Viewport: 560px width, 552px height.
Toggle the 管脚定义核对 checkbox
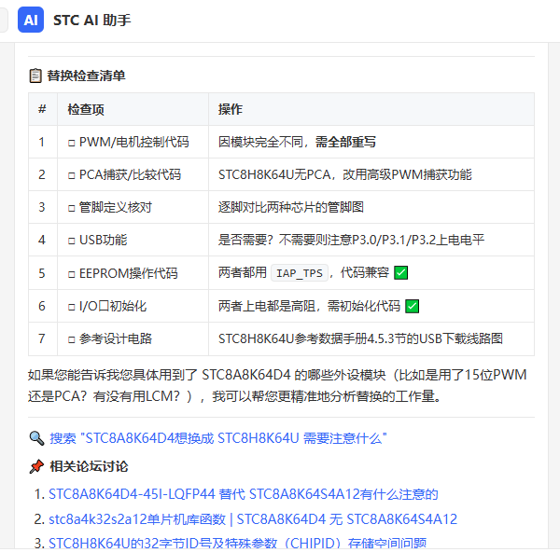(x=72, y=208)
